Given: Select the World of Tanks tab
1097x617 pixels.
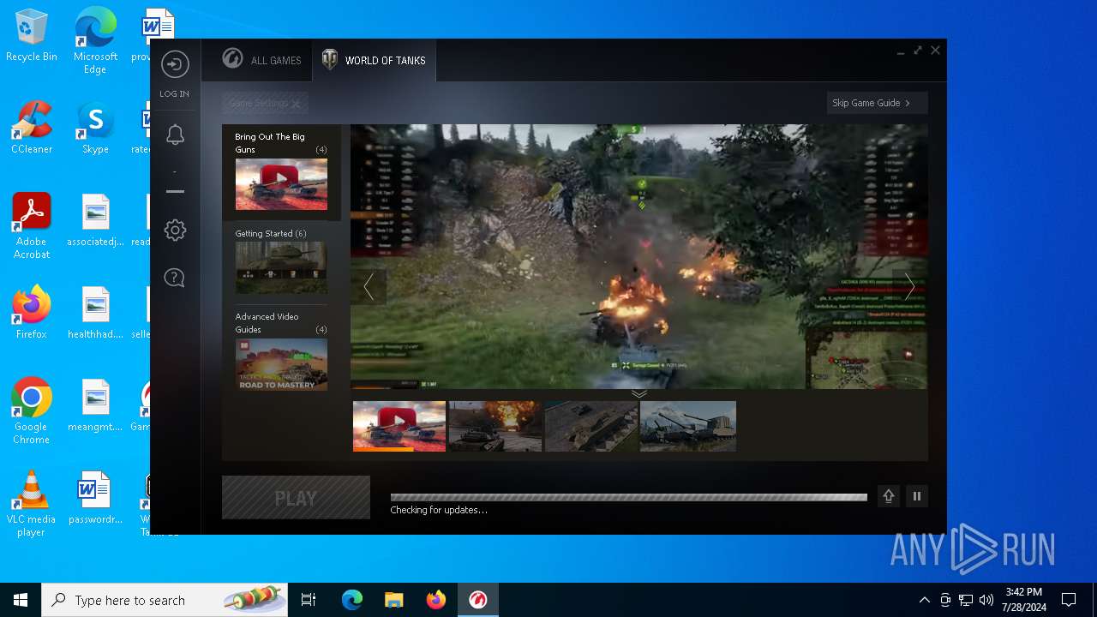Looking at the screenshot, I should [374, 60].
